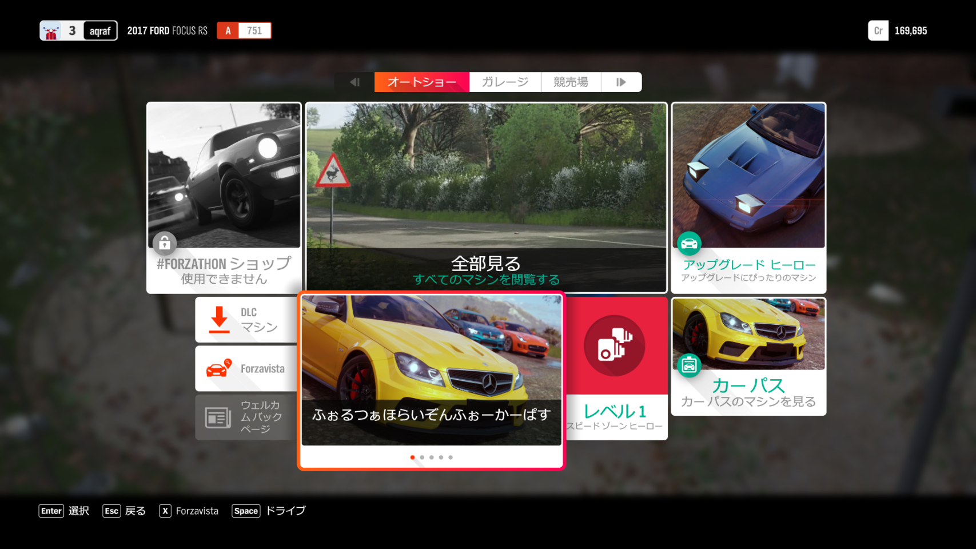976x549 pixels.
Task: Open DLC マシン
Action: coord(246,320)
